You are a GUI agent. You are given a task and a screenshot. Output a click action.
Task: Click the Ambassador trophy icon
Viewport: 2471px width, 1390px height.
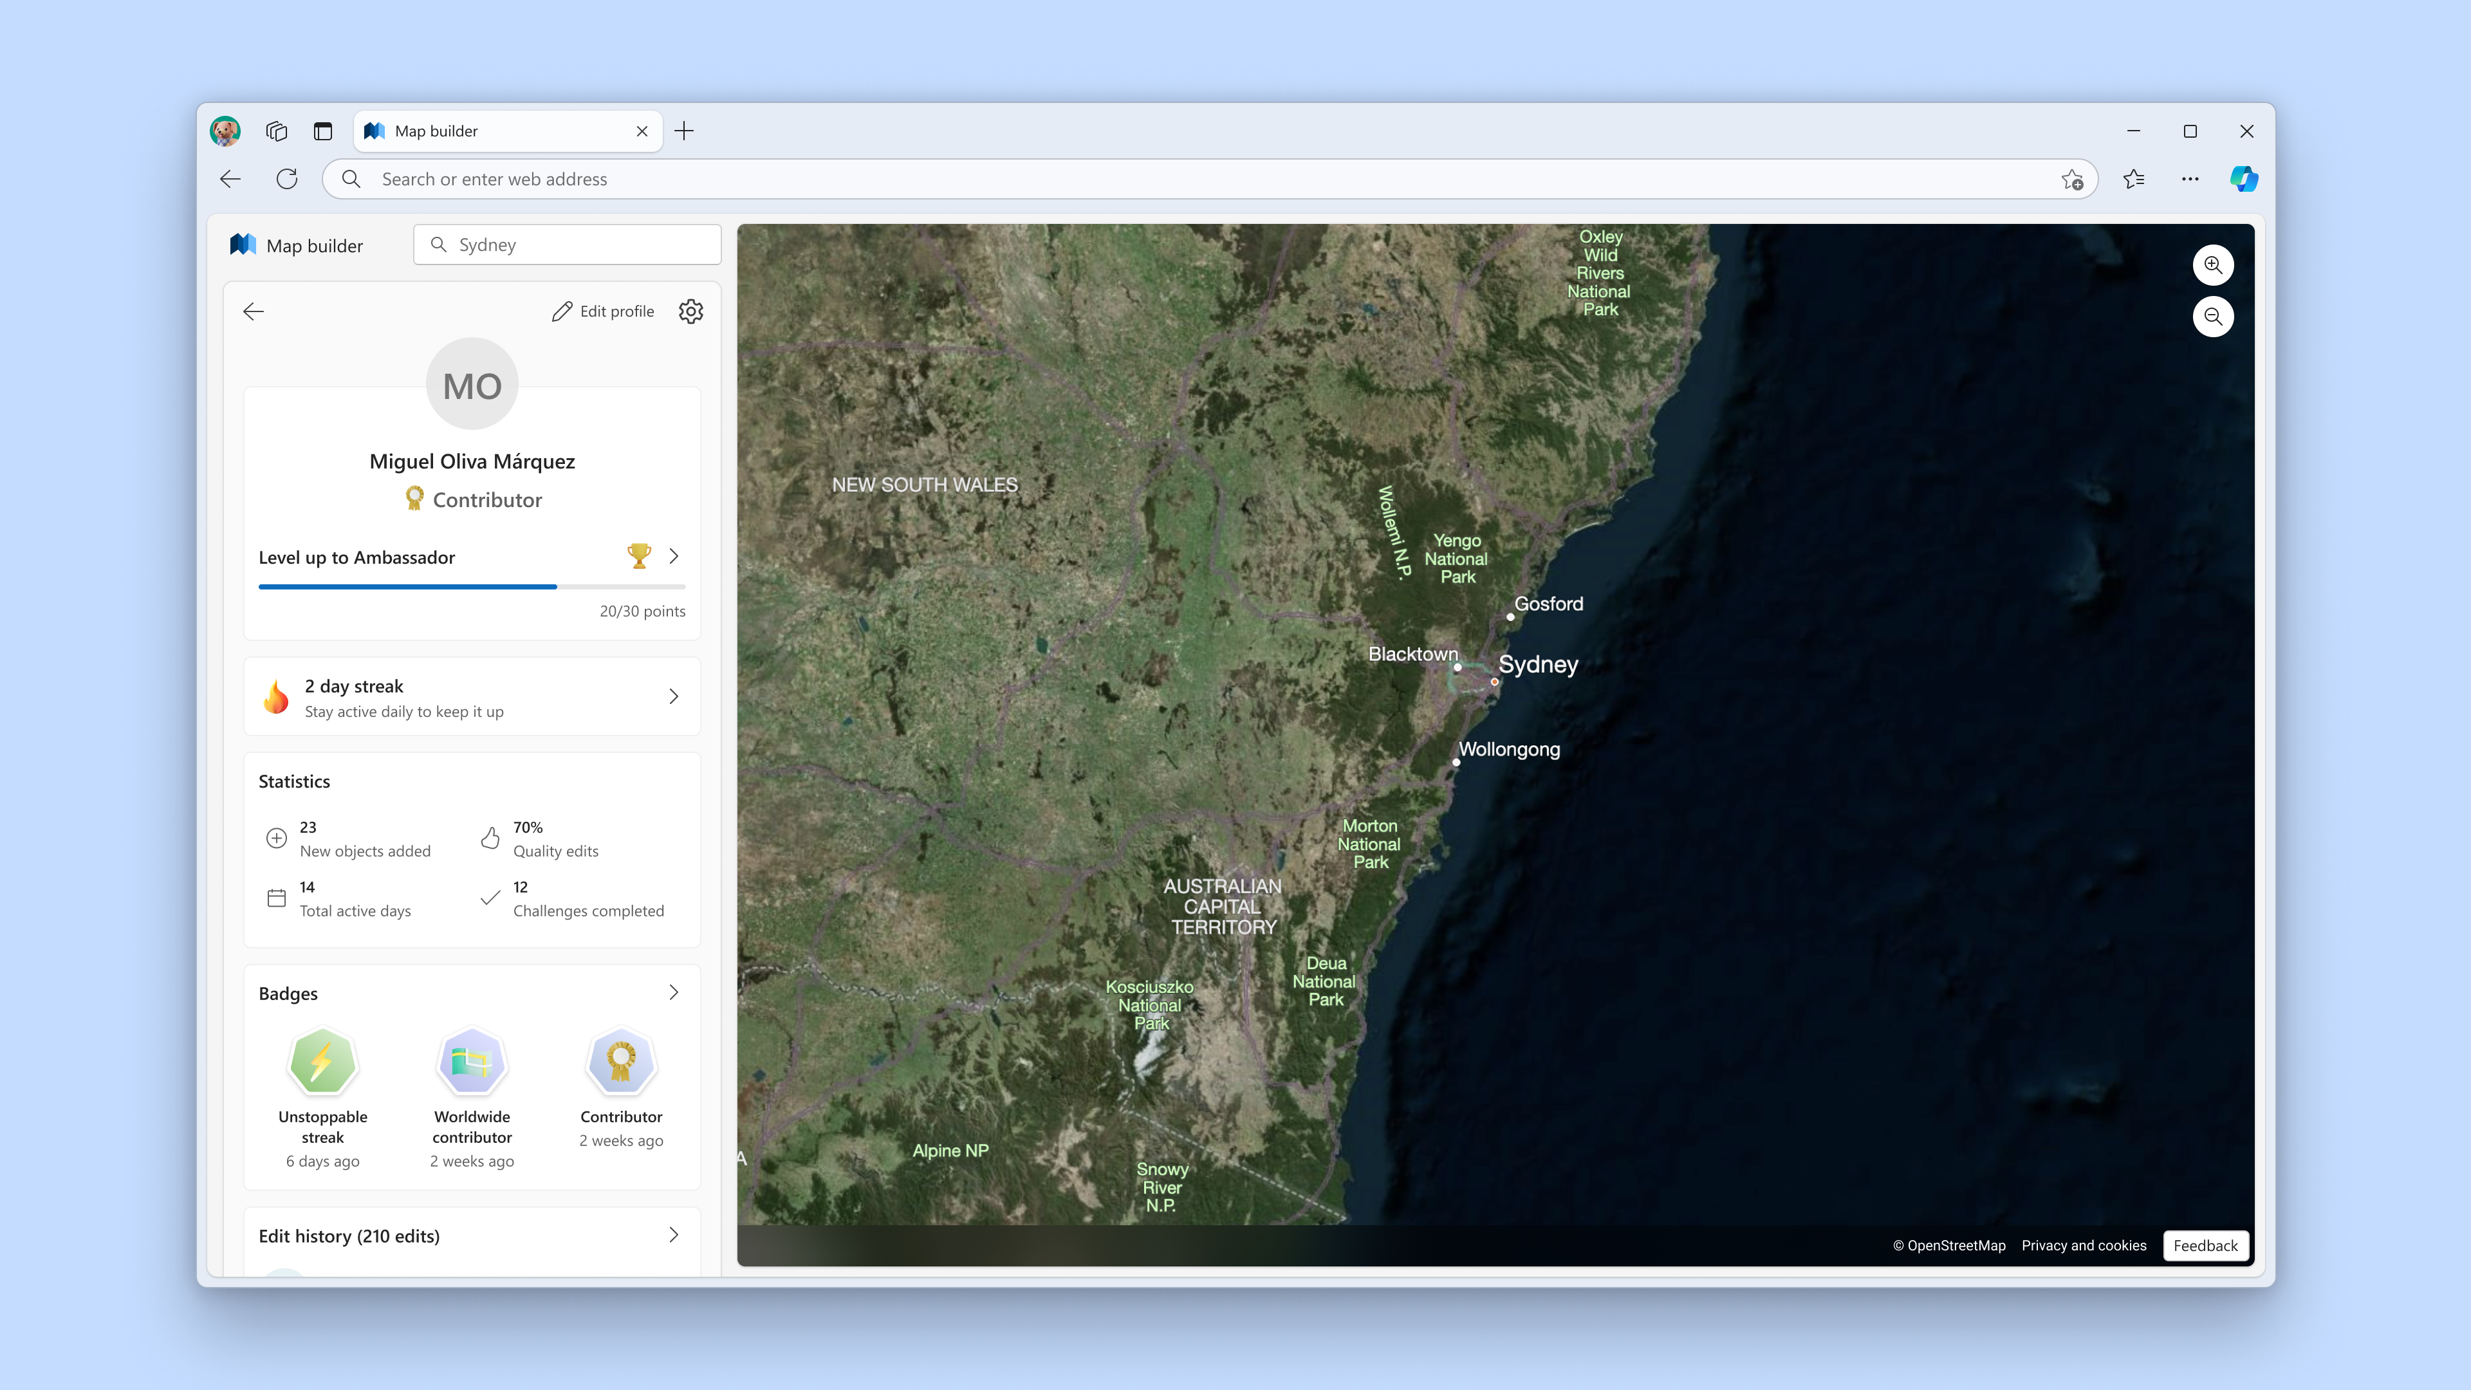639,555
